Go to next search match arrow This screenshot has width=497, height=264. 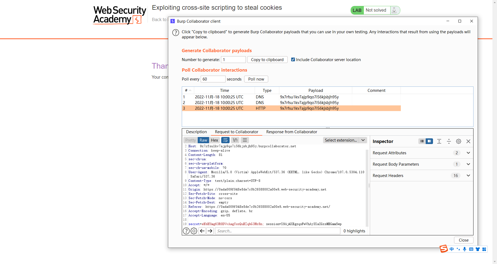210,231
